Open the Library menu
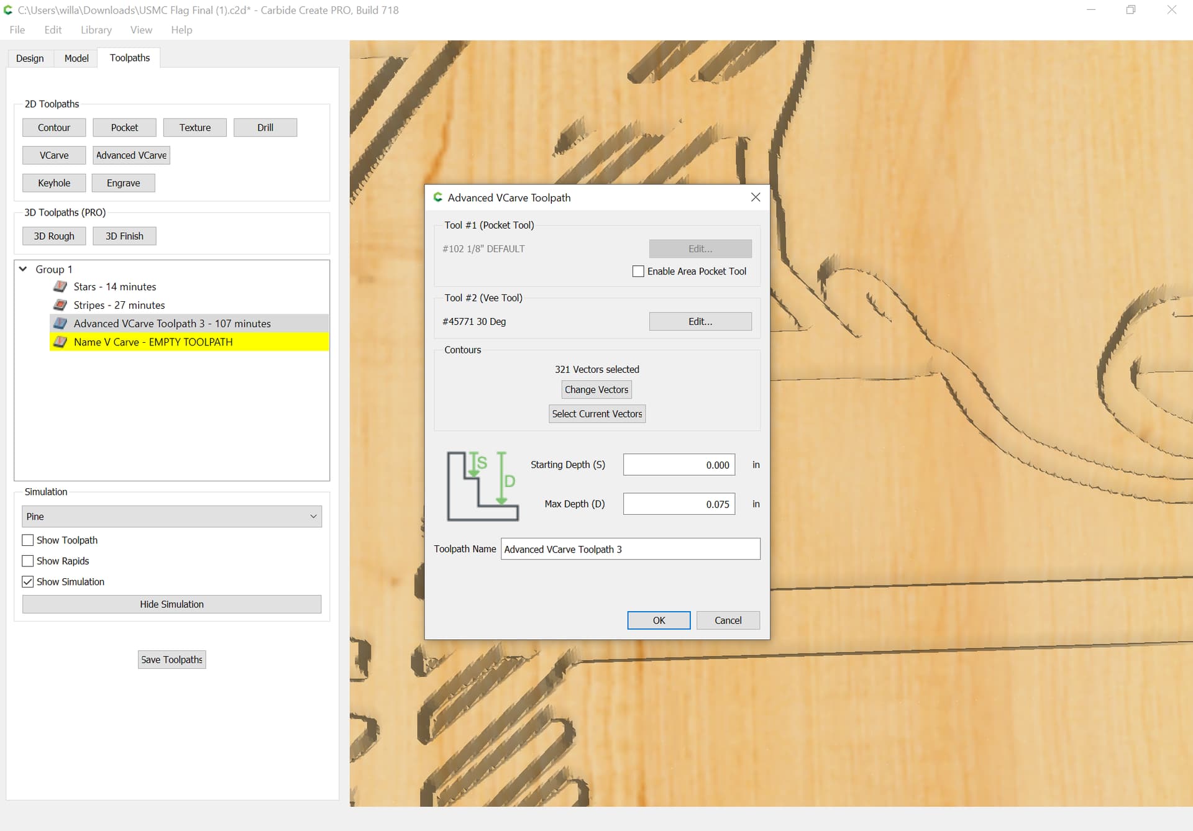1193x831 pixels. [x=96, y=30]
